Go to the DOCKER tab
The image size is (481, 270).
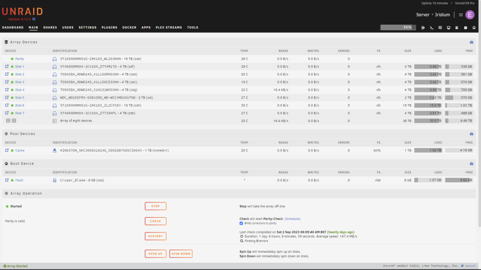129,27
